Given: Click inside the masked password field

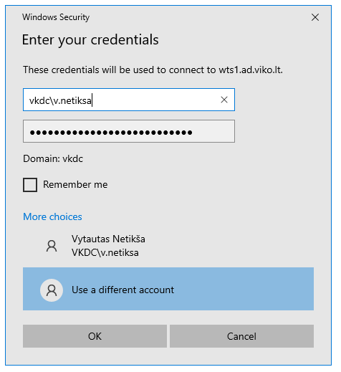Looking at the screenshot, I should click(129, 131).
